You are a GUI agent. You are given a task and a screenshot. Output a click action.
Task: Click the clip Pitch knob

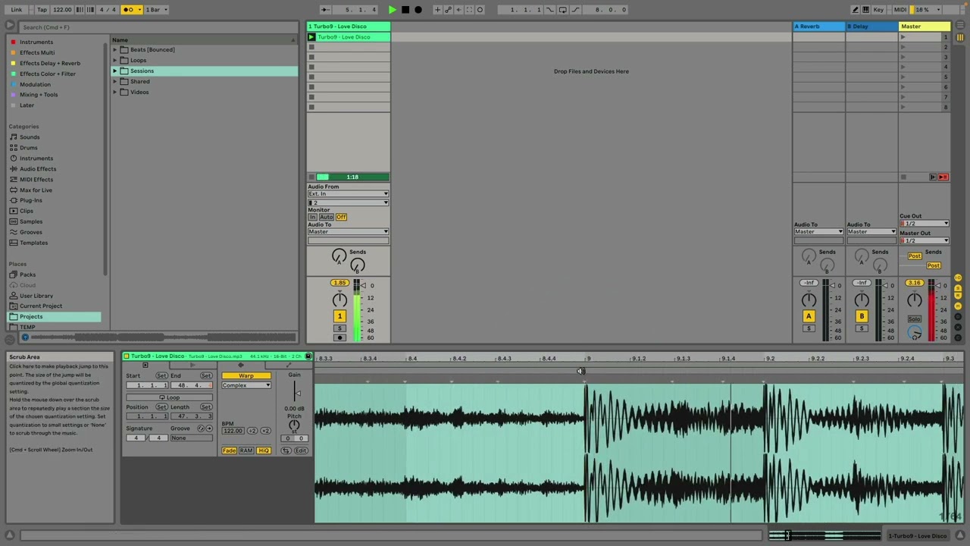click(x=294, y=425)
